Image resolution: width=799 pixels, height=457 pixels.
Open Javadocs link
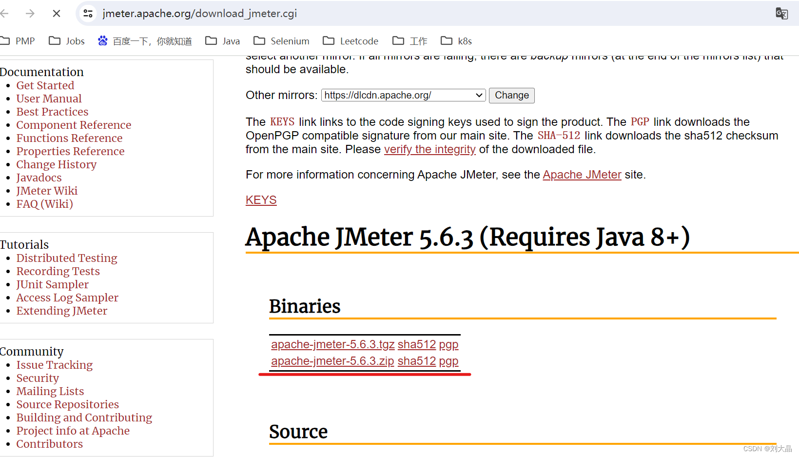(39, 178)
